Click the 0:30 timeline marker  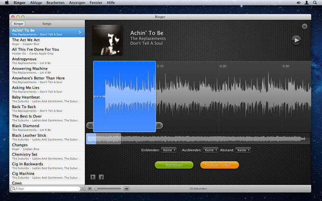tap(286, 66)
